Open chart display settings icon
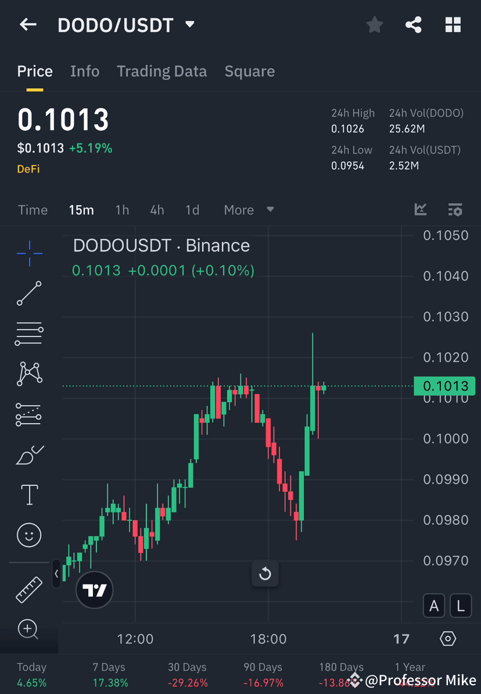Image resolution: width=481 pixels, height=694 pixels. (455, 210)
